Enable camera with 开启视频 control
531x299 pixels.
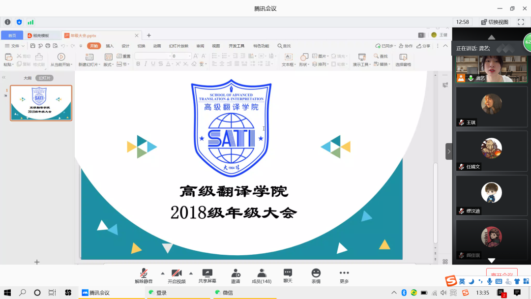[177, 275]
